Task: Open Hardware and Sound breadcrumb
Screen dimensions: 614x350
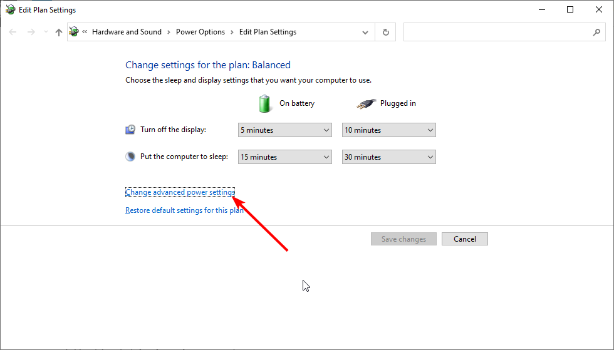Action: click(127, 32)
